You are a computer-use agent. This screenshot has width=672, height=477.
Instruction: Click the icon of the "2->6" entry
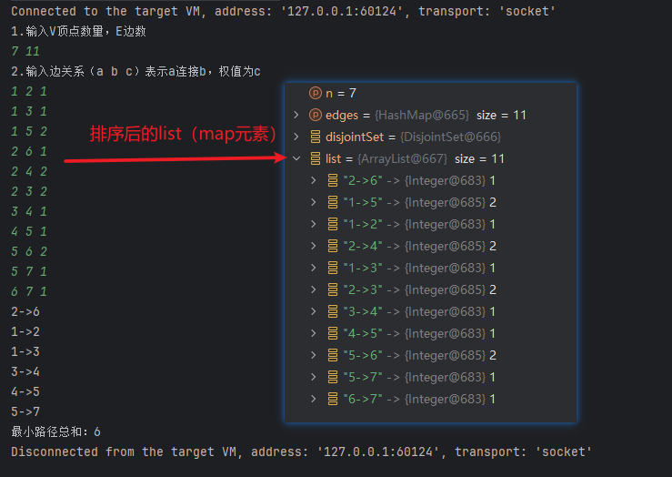[333, 180]
